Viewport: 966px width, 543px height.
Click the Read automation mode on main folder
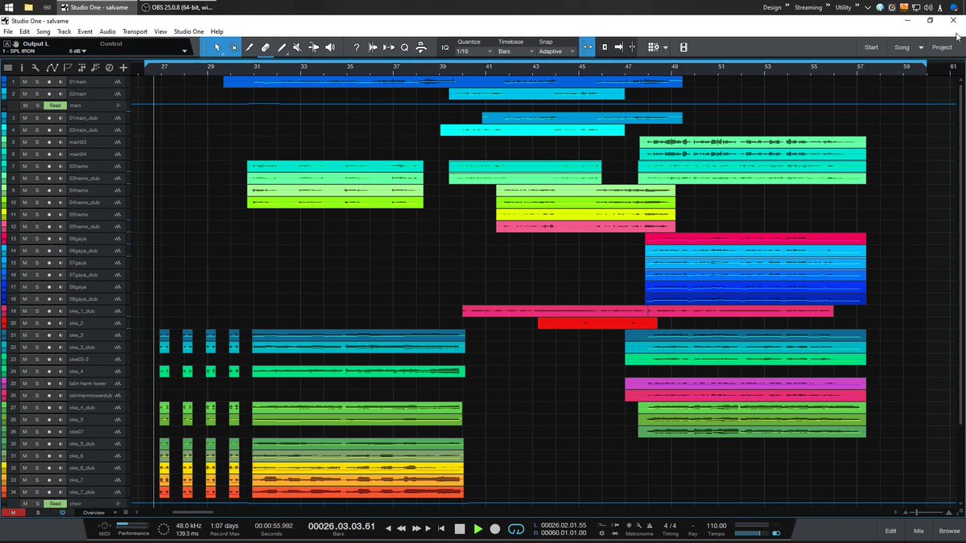[55, 105]
